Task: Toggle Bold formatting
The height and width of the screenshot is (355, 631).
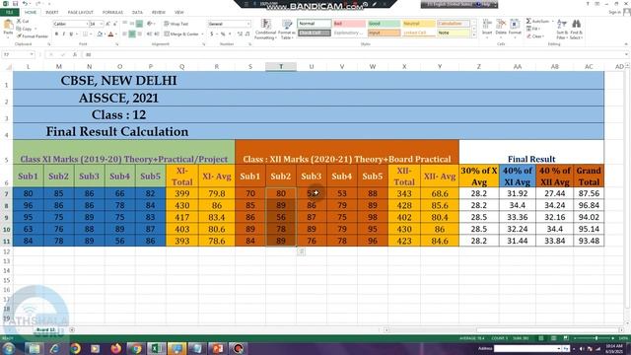Action: [x=56, y=35]
